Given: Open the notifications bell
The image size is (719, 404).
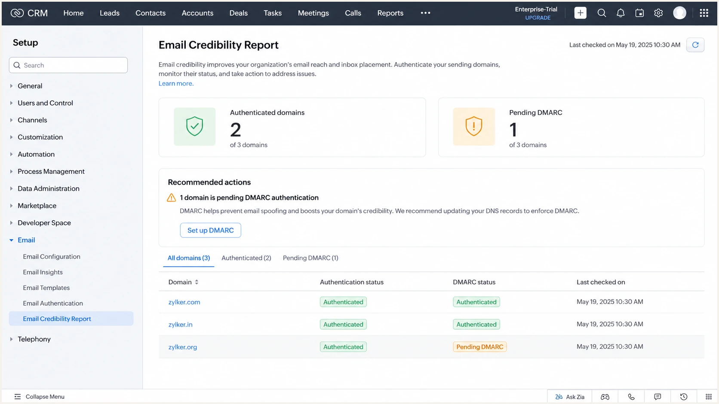Looking at the screenshot, I should [x=620, y=13].
